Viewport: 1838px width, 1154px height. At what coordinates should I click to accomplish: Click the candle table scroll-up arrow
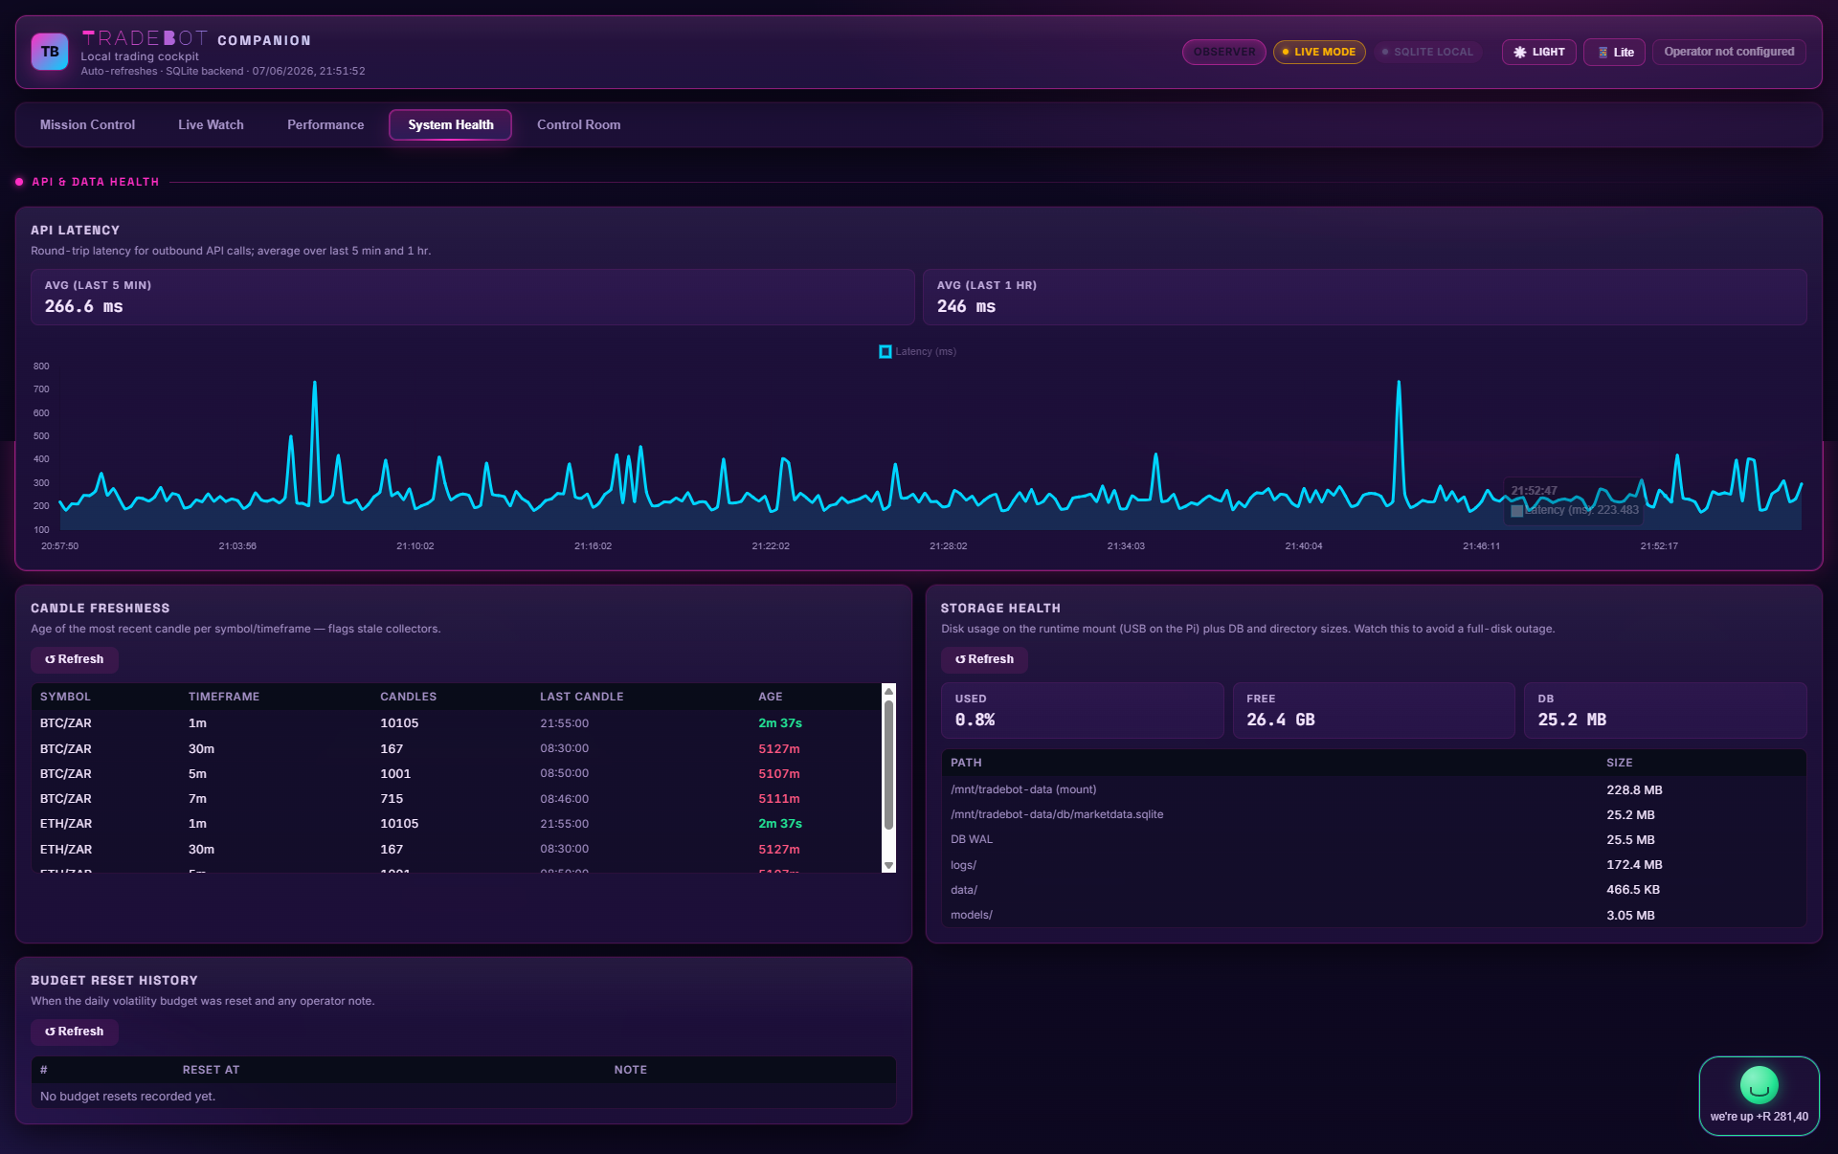[x=888, y=691]
